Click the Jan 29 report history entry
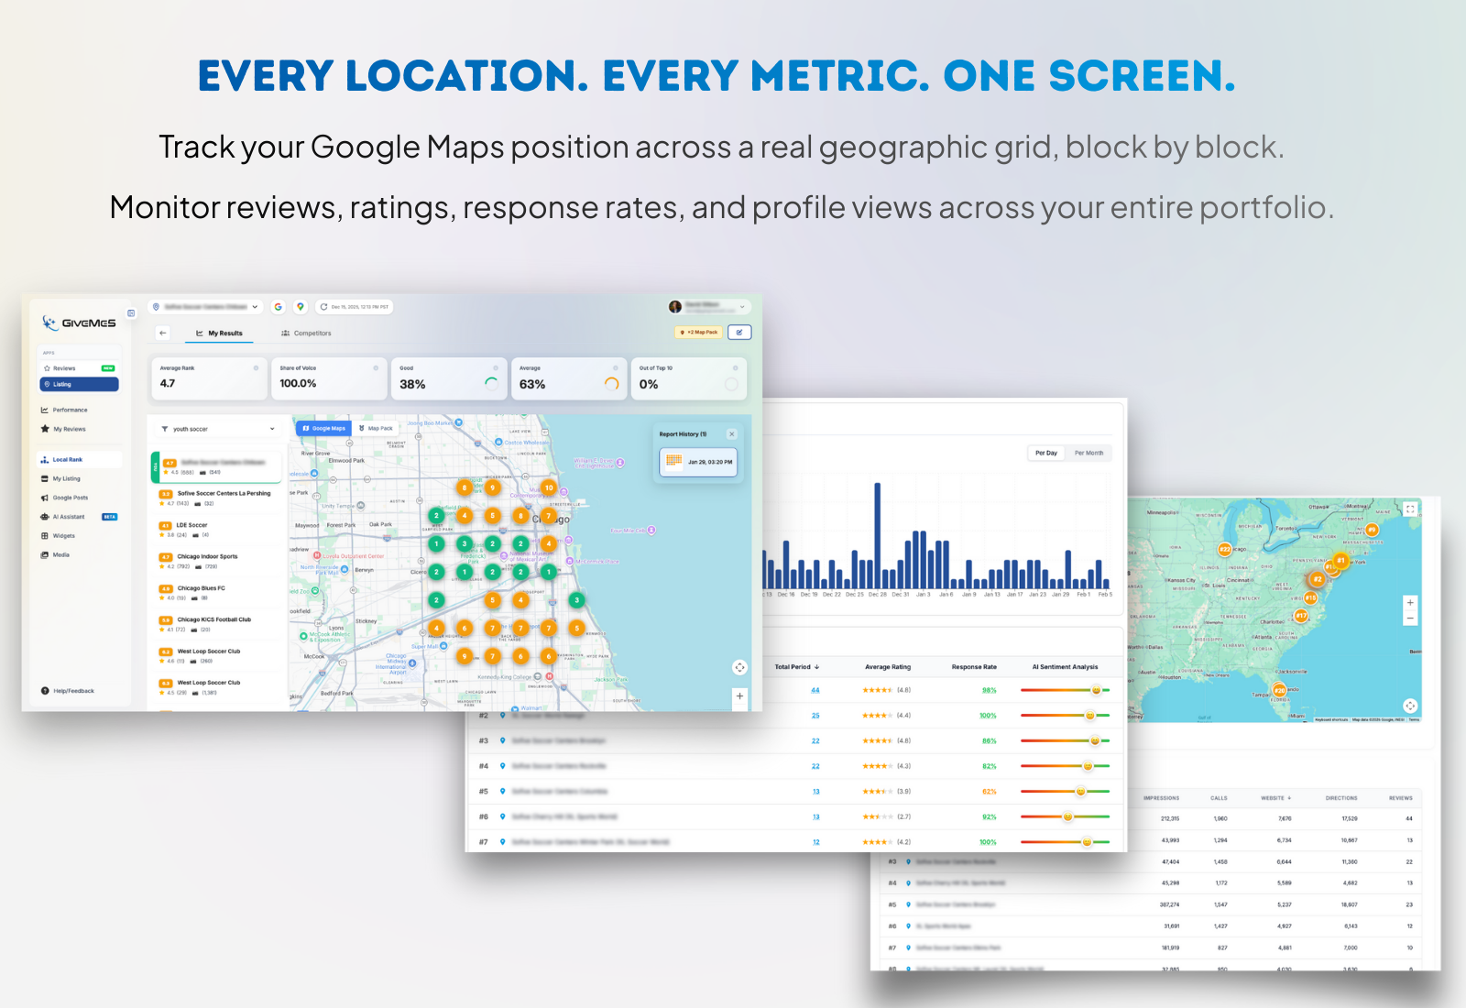 [699, 461]
